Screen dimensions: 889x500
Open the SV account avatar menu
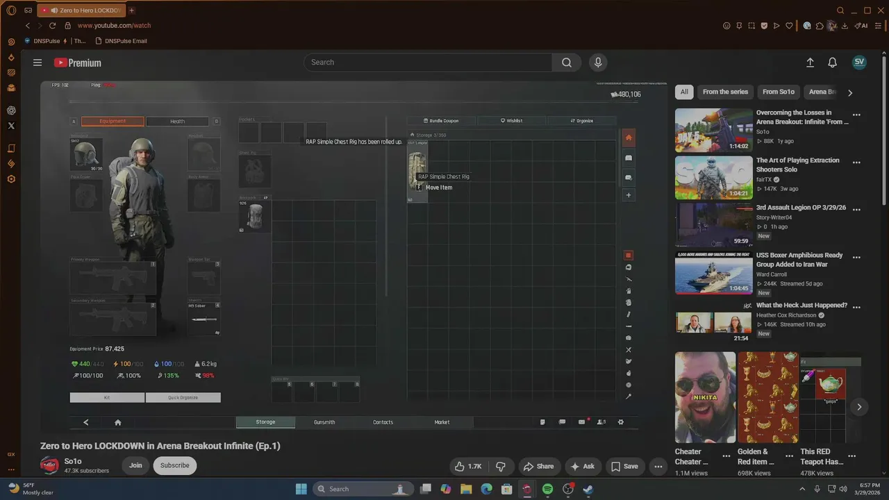tap(859, 62)
